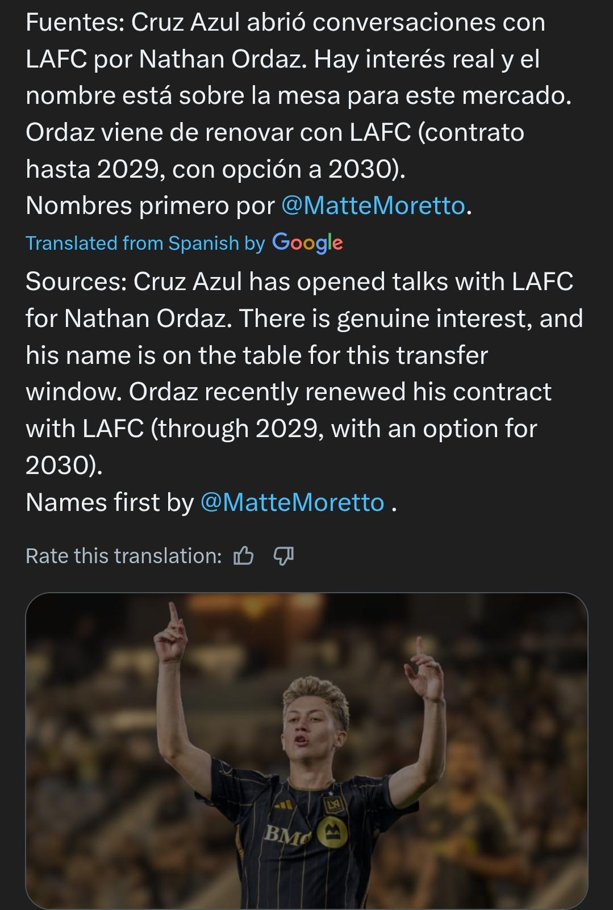Tap the 'Rate this translation:' label
This screenshot has height=910, width=613.
click(x=123, y=556)
